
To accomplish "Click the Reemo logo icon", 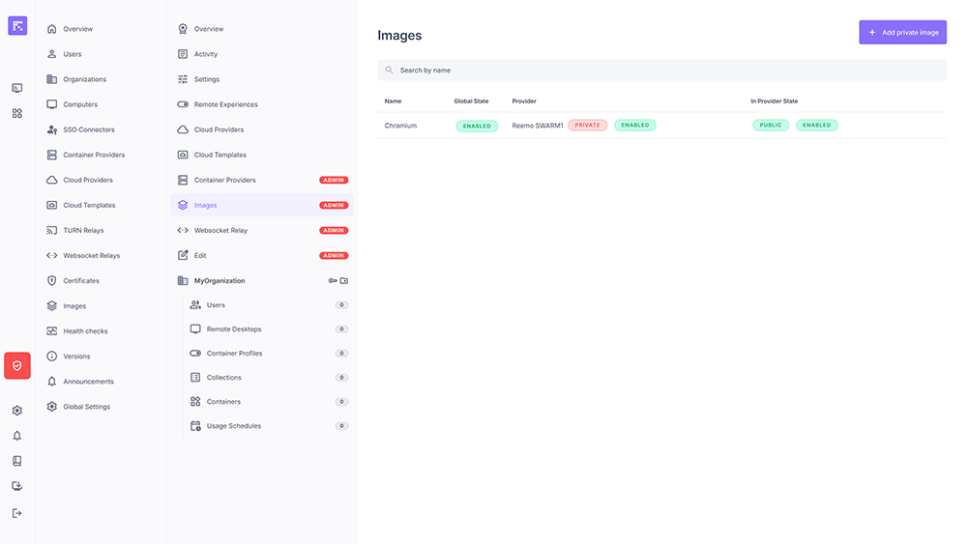I will pos(17,26).
